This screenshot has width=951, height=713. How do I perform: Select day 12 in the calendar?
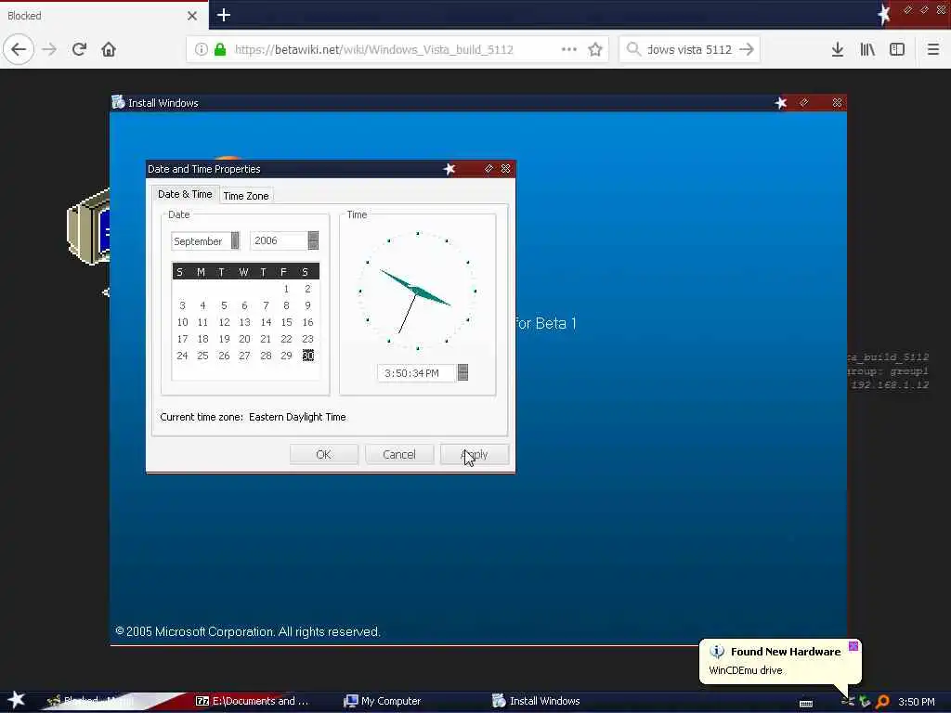(x=224, y=322)
